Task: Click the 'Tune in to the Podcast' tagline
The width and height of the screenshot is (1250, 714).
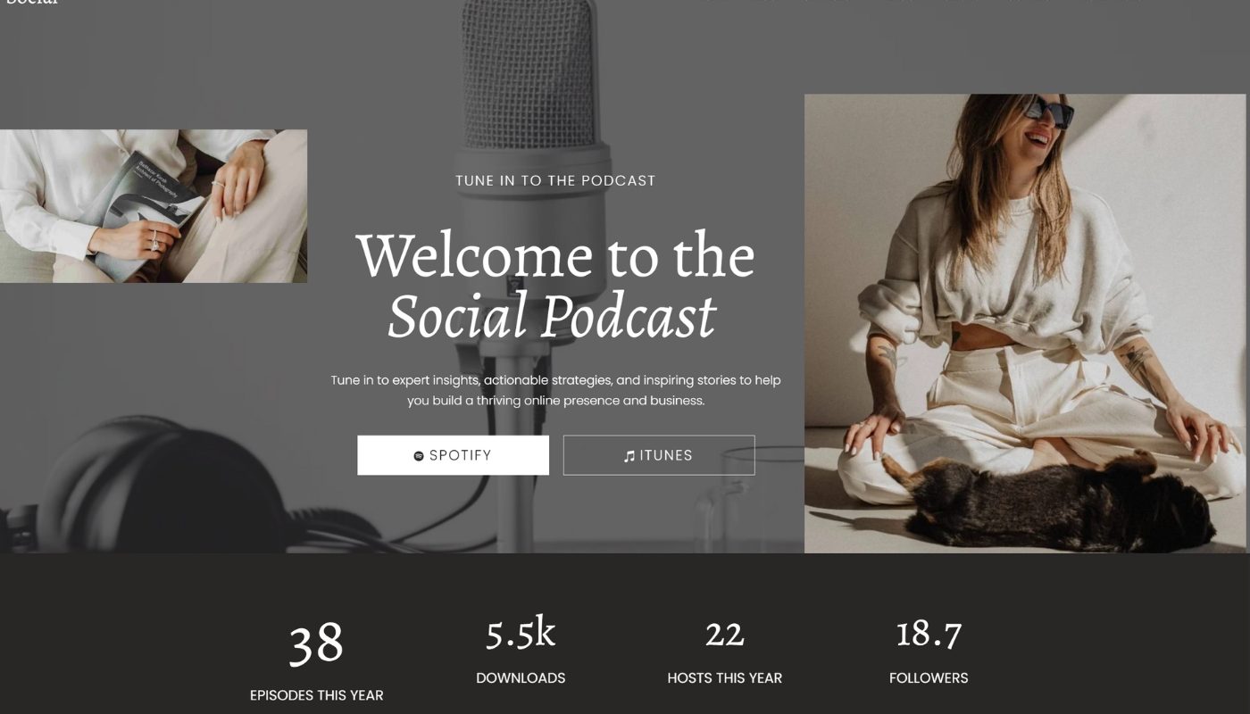Action: point(555,180)
